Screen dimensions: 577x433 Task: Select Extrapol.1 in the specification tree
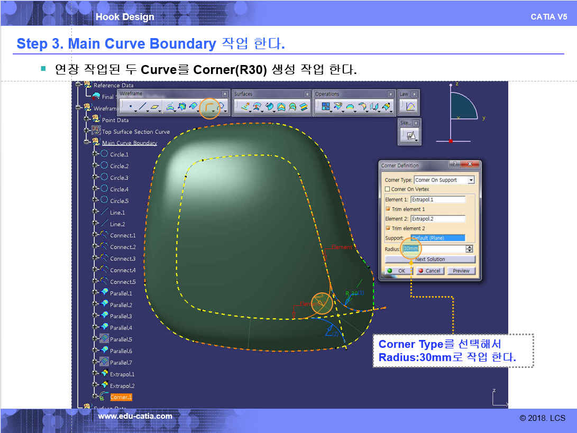pyautogui.click(x=122, y=374)
